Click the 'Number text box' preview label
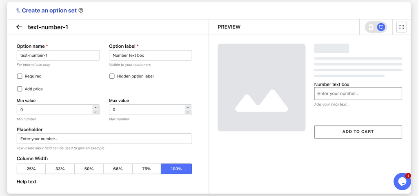Screen dimensions: 418x196 331,84
